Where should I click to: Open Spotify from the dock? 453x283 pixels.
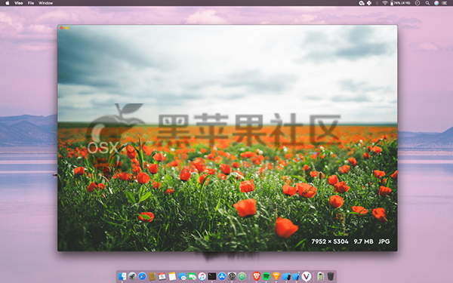click(x=266, y=276)
